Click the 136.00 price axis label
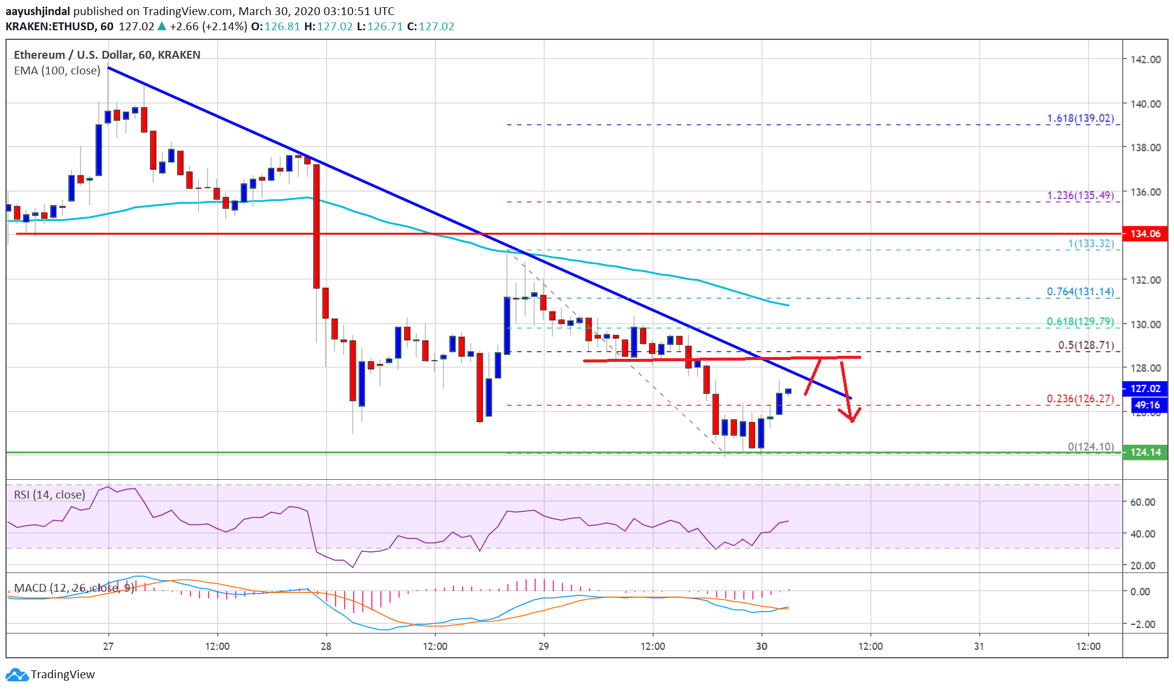This screenshot has width=1174, height=691. pos(1146,192)
